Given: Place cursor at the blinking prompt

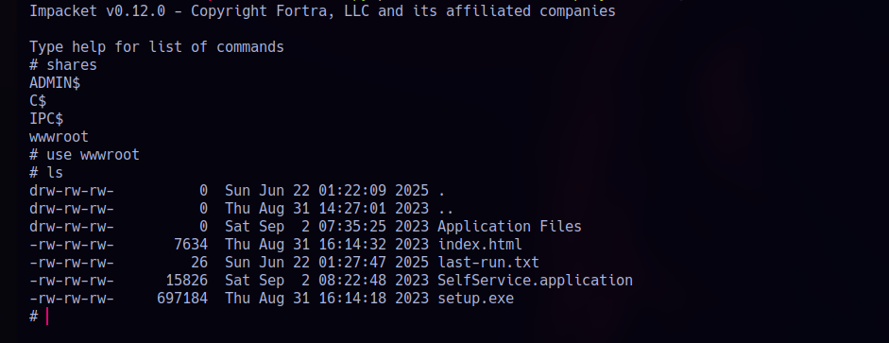Looking at the screenshot, I should click(x=47, y=317).
